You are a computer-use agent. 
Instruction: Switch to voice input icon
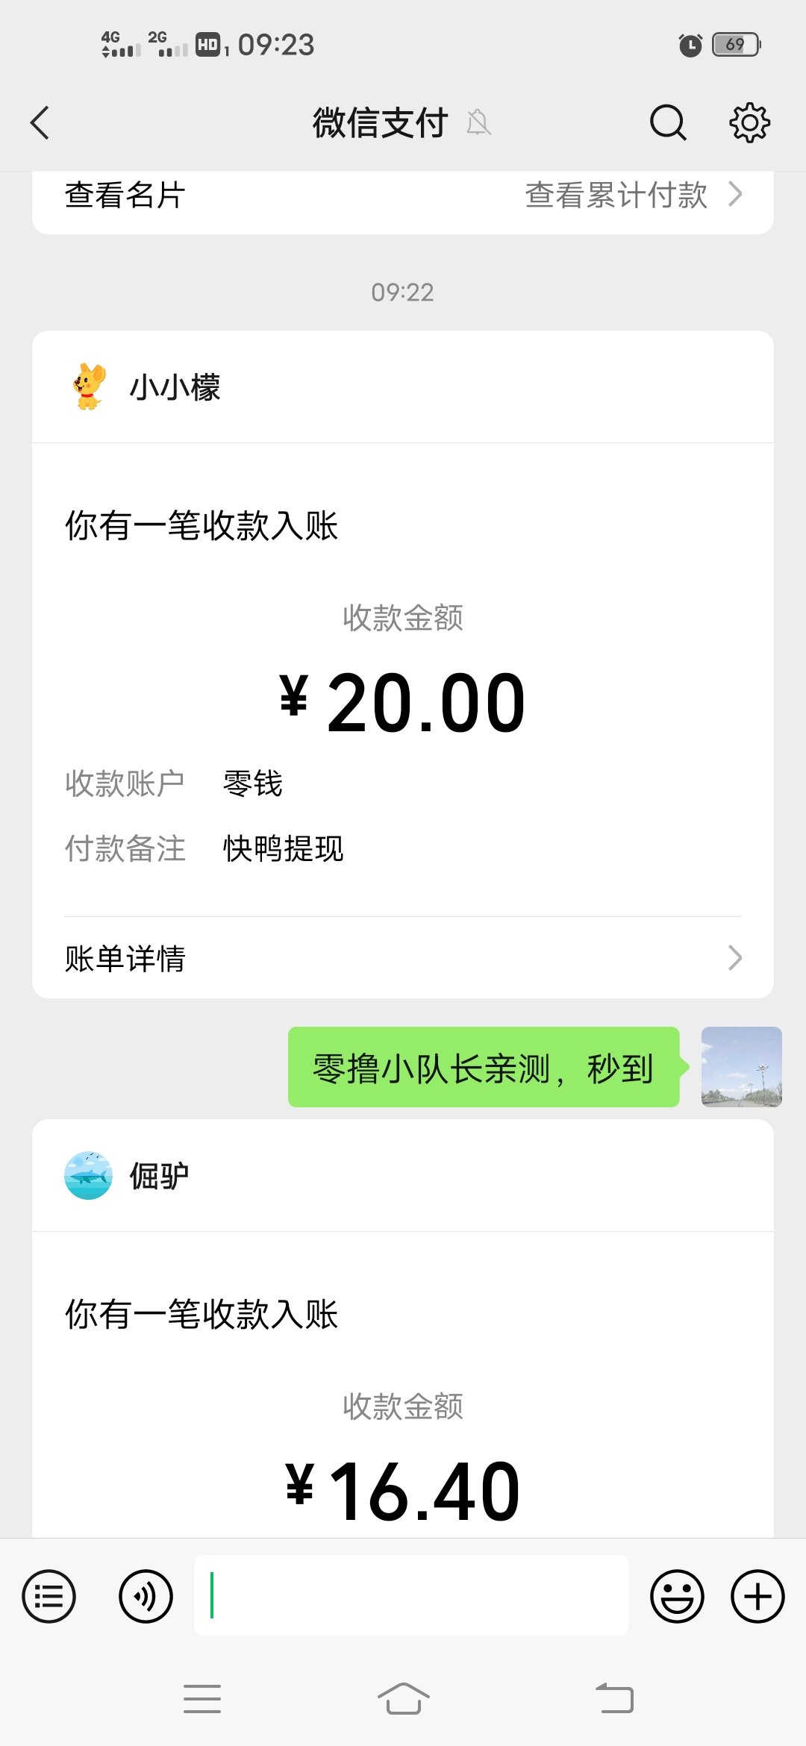146,1597
